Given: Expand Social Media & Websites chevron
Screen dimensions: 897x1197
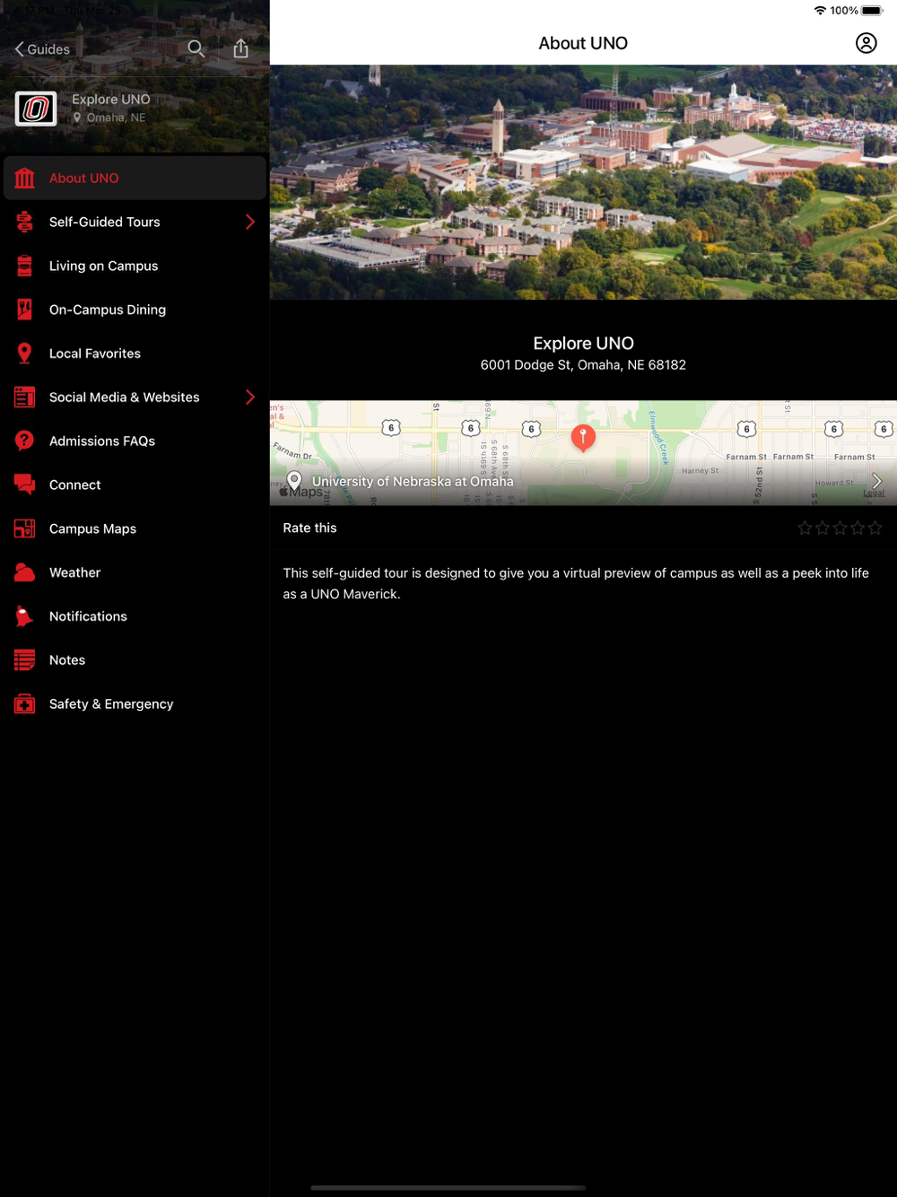Looking at the screenshot, I should pyautogui.click(x=250, y=398).
